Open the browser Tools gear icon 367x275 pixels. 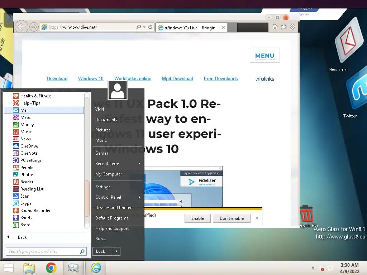click(292, 27)
